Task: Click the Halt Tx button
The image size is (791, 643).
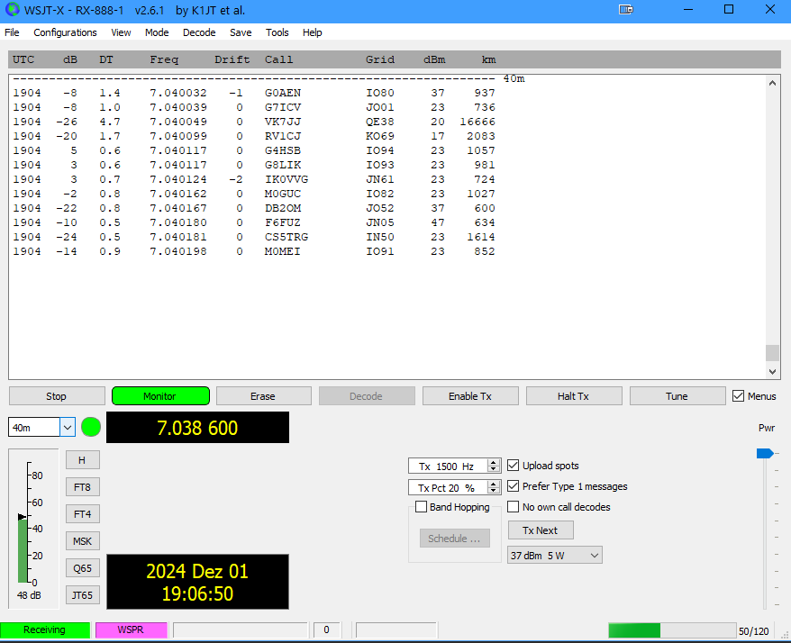Action: click(574, 396)
